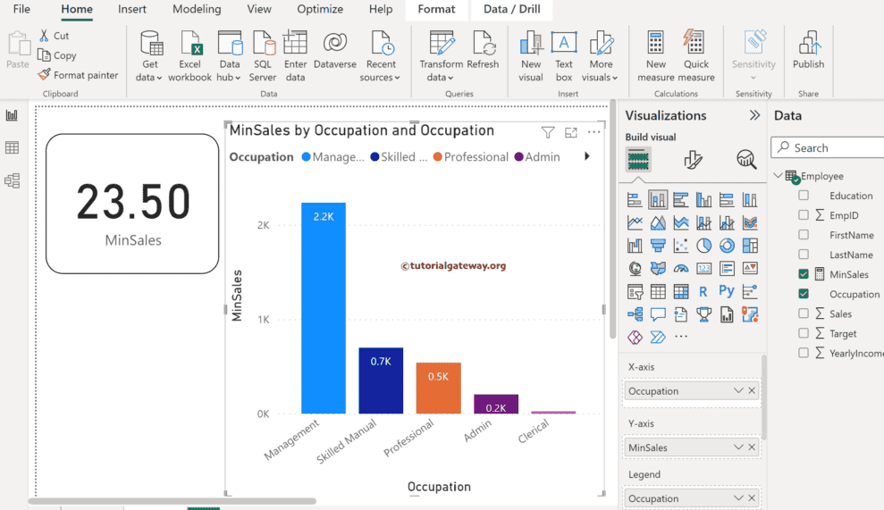Screen dimensions: 884x510
Task: Select the Map globe visual icon
Action: 635,269
